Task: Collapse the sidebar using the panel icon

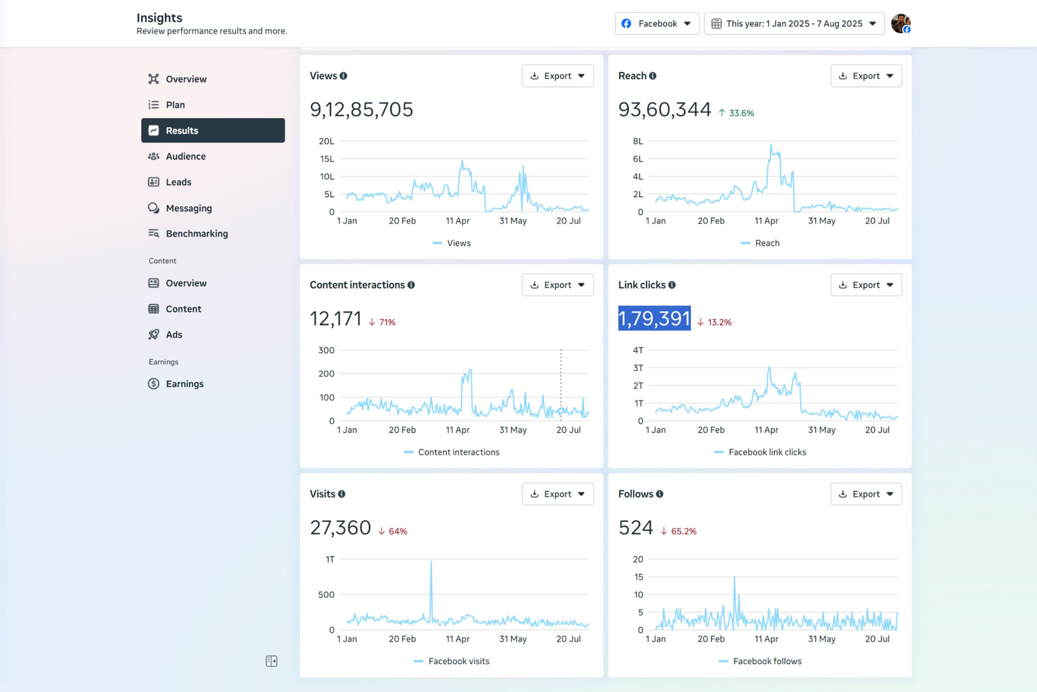Action: 272,661
